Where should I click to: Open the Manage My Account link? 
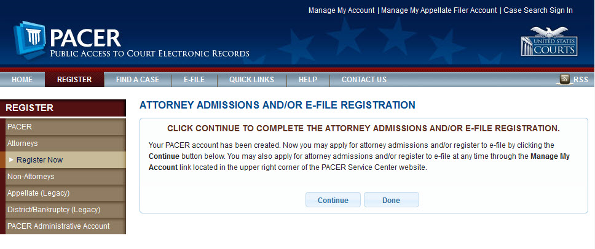click(x=341, y=10)
